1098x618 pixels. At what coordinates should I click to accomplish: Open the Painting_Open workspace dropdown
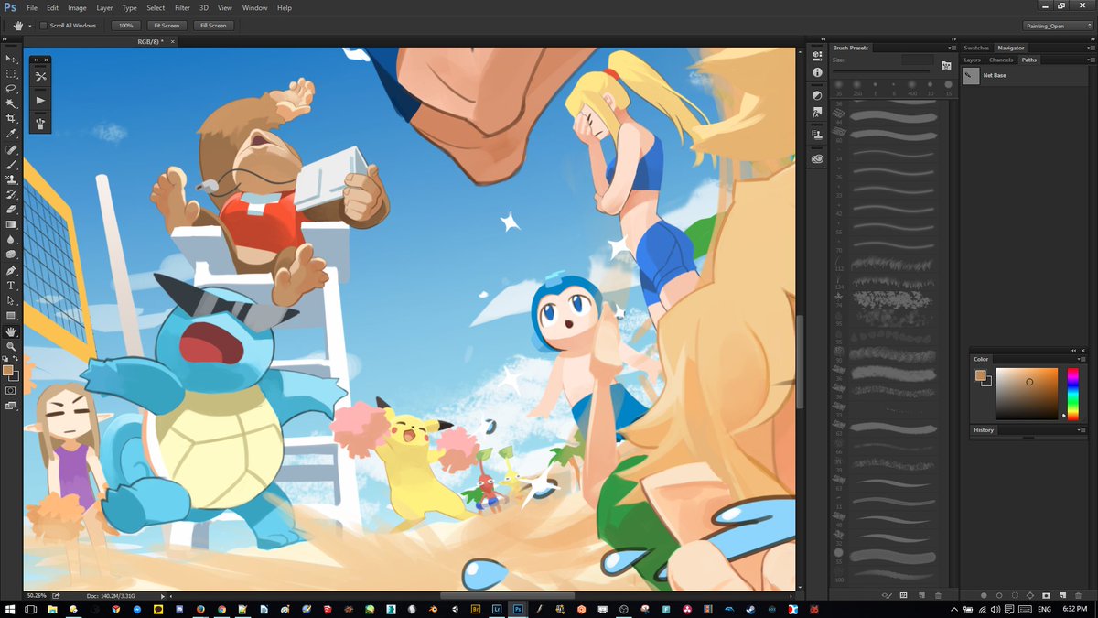(x=1058, y=26)
